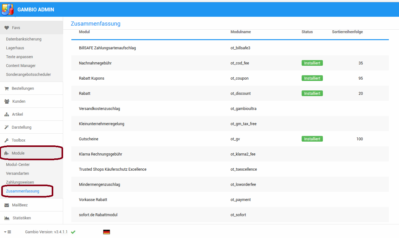Open Datenbanksicherung favorite link

pos(24,39)
